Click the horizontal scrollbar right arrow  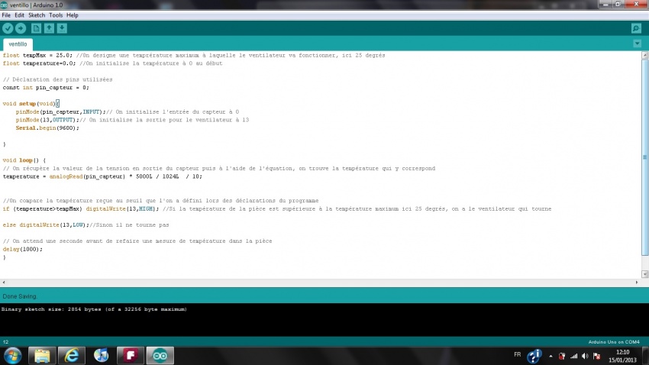click(x=637, y=283)
